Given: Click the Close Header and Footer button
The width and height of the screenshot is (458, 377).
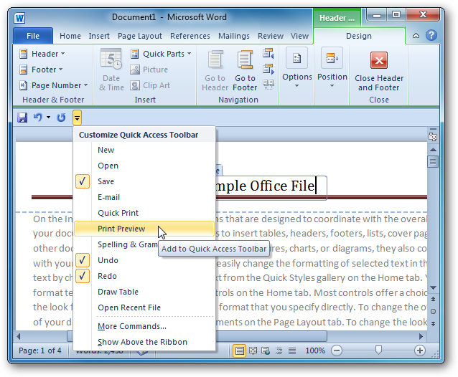Looking at the screenshot, I should 379,71.
